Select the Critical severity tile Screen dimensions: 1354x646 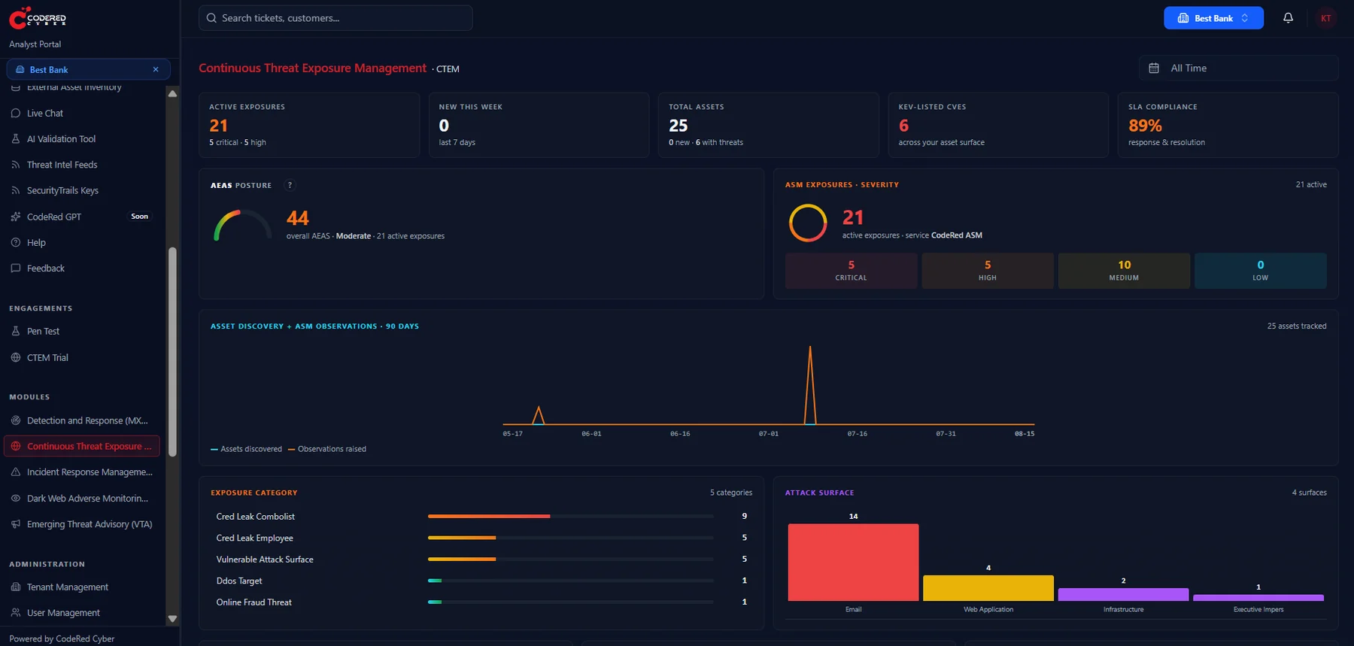coord(851,271)
